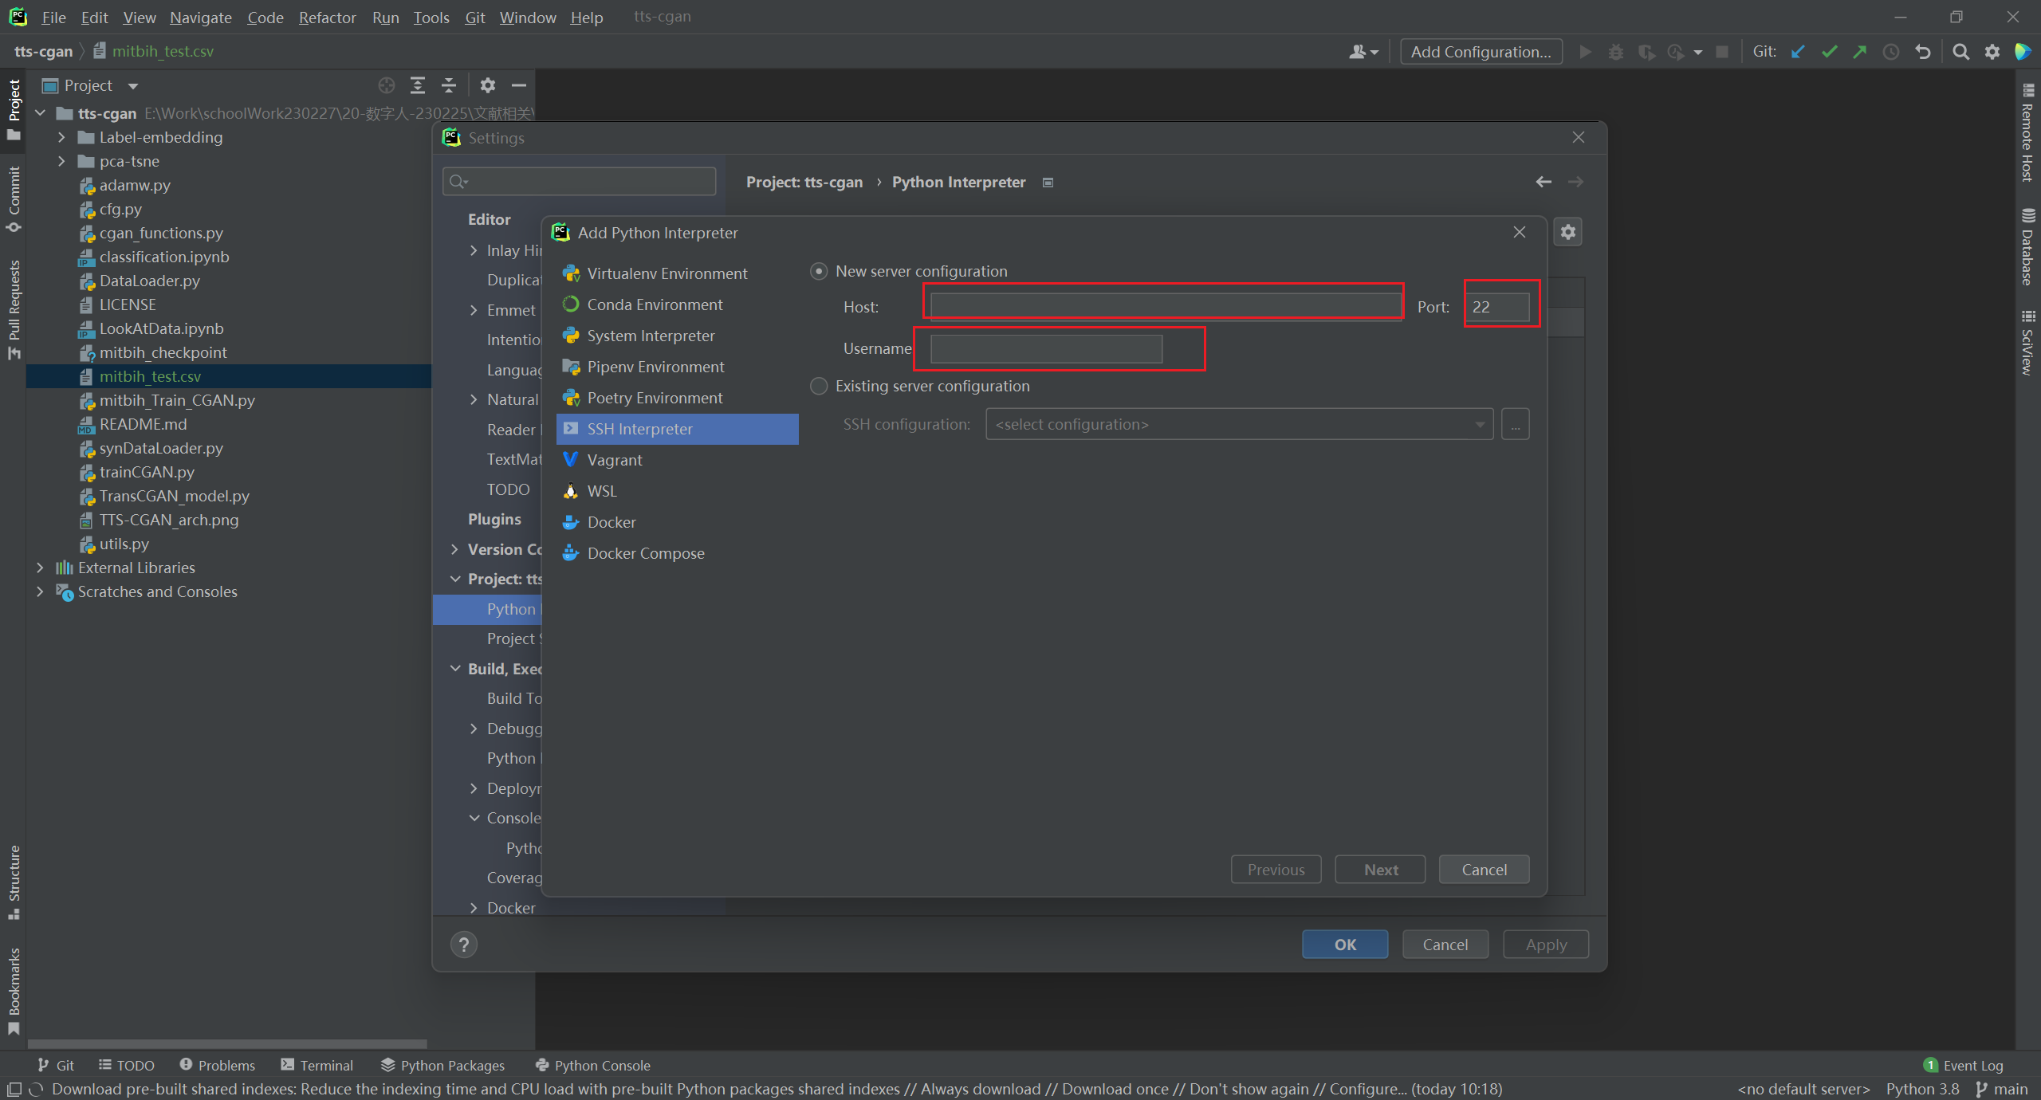Viewport: 2041px width, 1100px height.
Task: Open Project view type dropdown
Action: point(133,85)
